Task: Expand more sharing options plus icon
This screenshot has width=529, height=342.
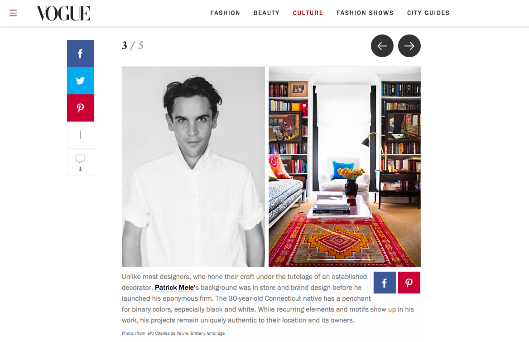Action: (81, 135)
